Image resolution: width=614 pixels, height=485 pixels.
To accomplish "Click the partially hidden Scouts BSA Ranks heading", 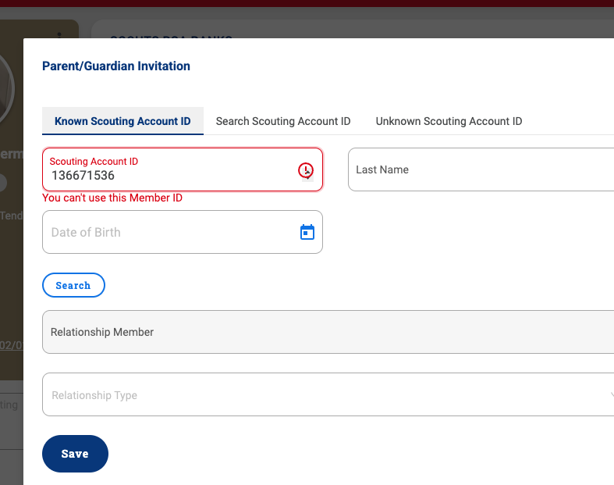I will click(171, 37).
